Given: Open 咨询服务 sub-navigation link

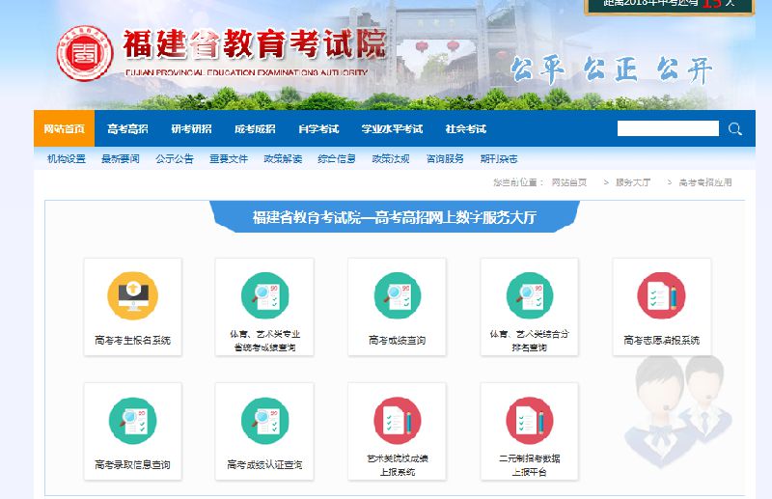Looking at the screenshot, I should point(445,159).
